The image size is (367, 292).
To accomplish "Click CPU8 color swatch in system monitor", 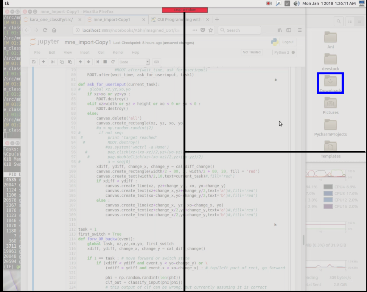I will click(328, 193).
